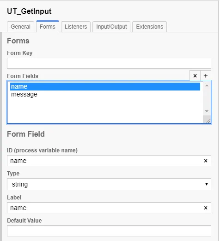Click the Form Fields list down arrow
Image resolution: width=220 pixels, height=241 pixels.
coord(207,111)
